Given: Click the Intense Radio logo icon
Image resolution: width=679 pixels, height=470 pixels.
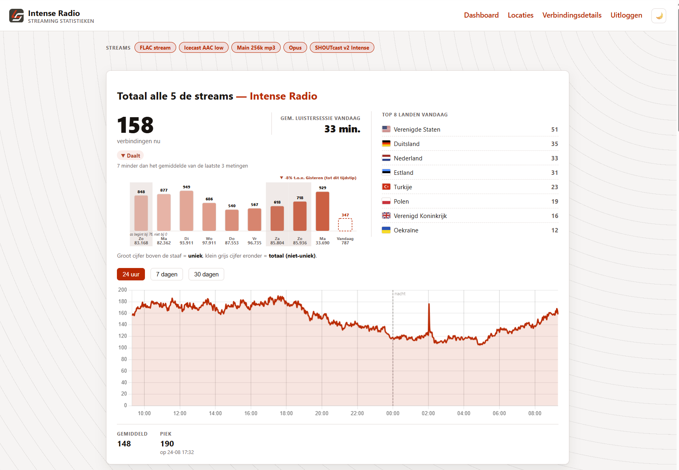Looking at the screenshot, I should click(16, 16).
